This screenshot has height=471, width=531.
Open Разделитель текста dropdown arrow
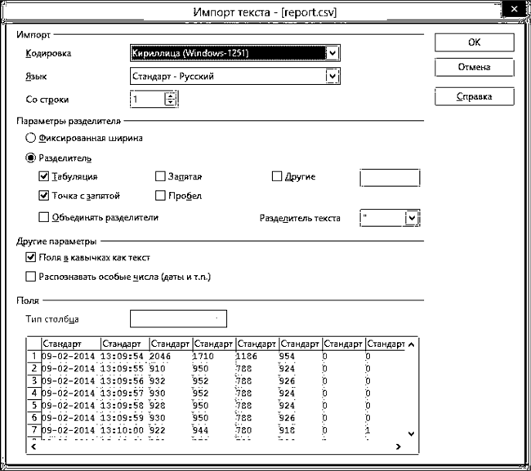tap(412, 218)
